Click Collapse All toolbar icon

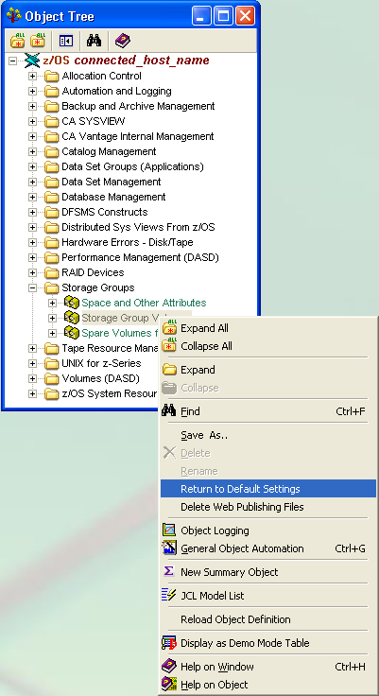point(38,41)
